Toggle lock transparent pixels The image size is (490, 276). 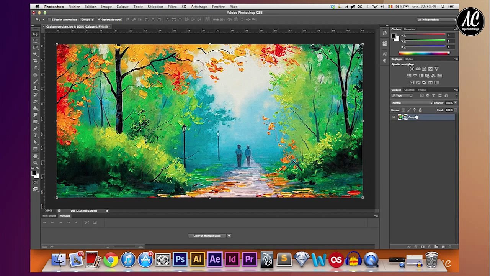tap(403, 110)
